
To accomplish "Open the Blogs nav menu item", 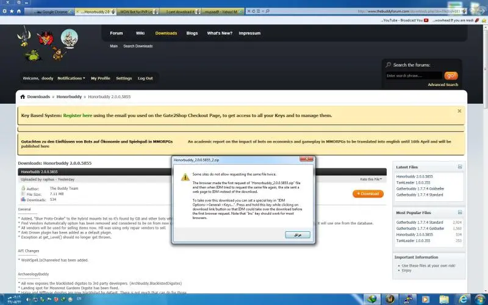I will tap(192, 34).
